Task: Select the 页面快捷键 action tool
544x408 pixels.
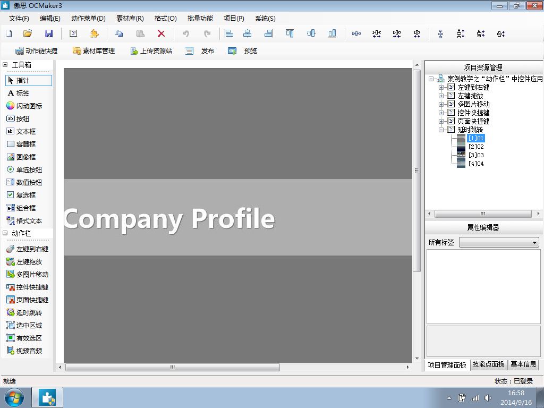Action: click(28, 300)
